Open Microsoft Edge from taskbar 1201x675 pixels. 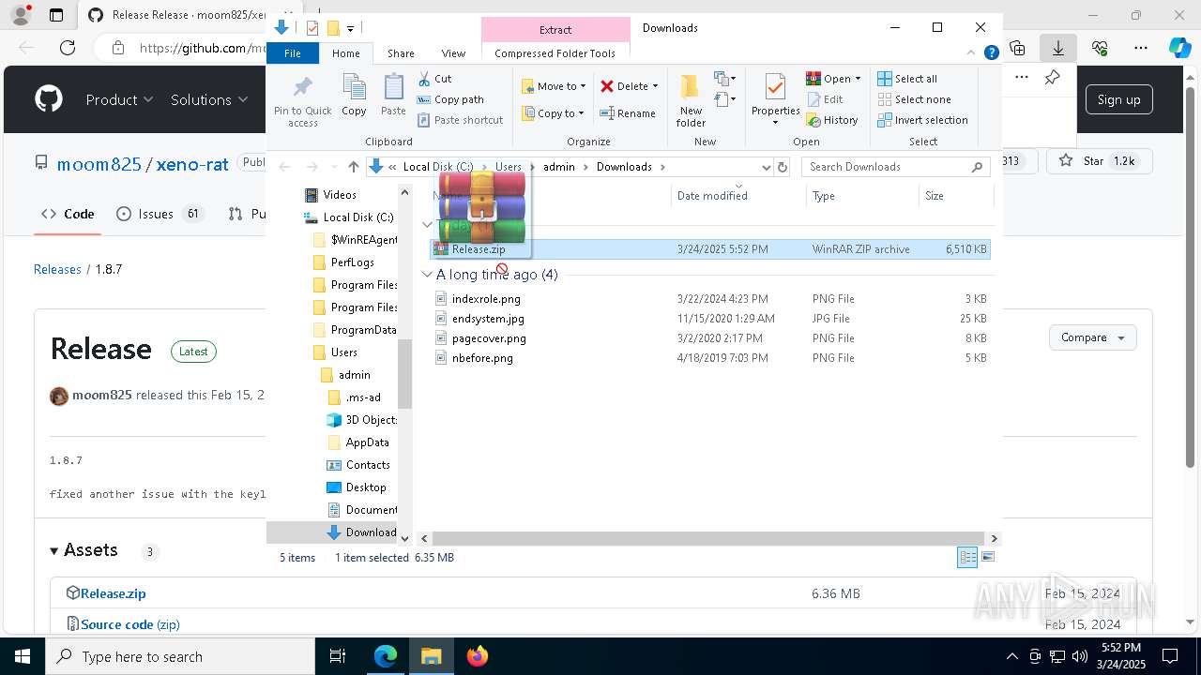click(x=386, y=656)
